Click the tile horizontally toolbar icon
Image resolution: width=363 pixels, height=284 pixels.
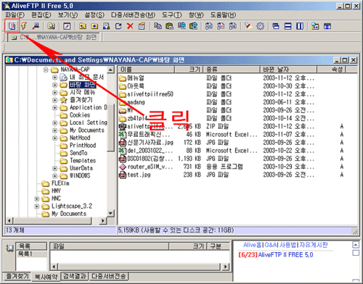pos(287,26)
